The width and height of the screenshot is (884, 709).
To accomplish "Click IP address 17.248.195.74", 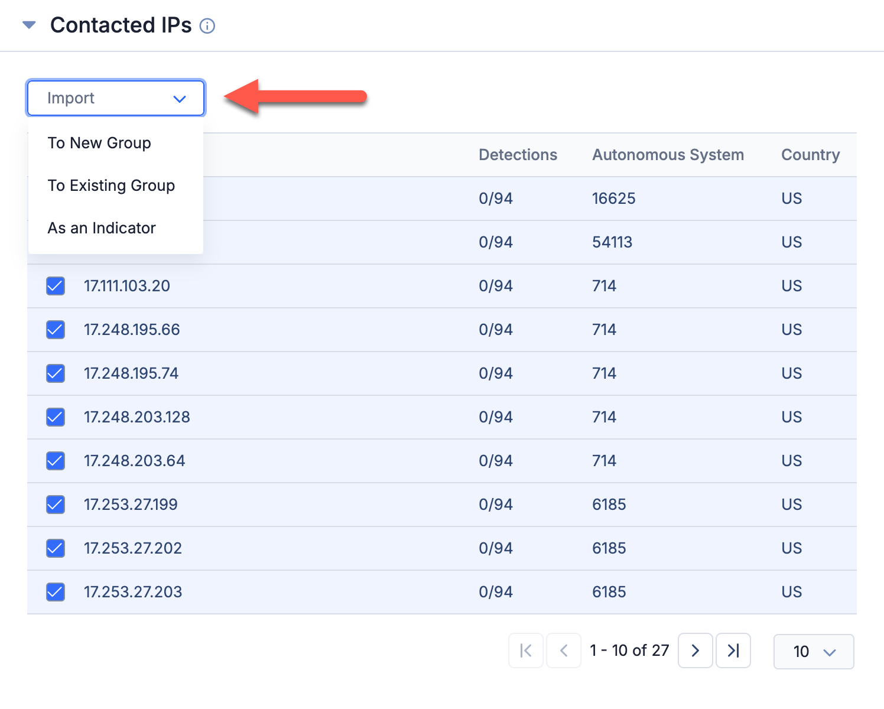I will click(131, 373).
